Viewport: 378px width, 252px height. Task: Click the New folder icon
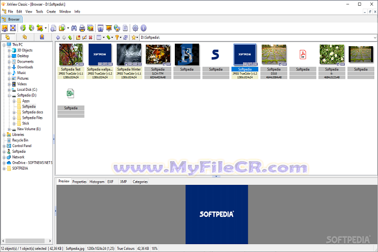click(78, 37)
